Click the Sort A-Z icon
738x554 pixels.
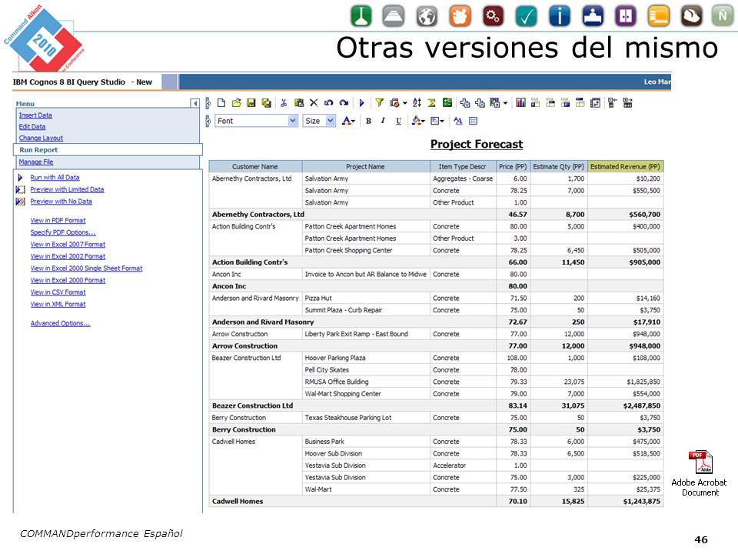pos(417,102)
